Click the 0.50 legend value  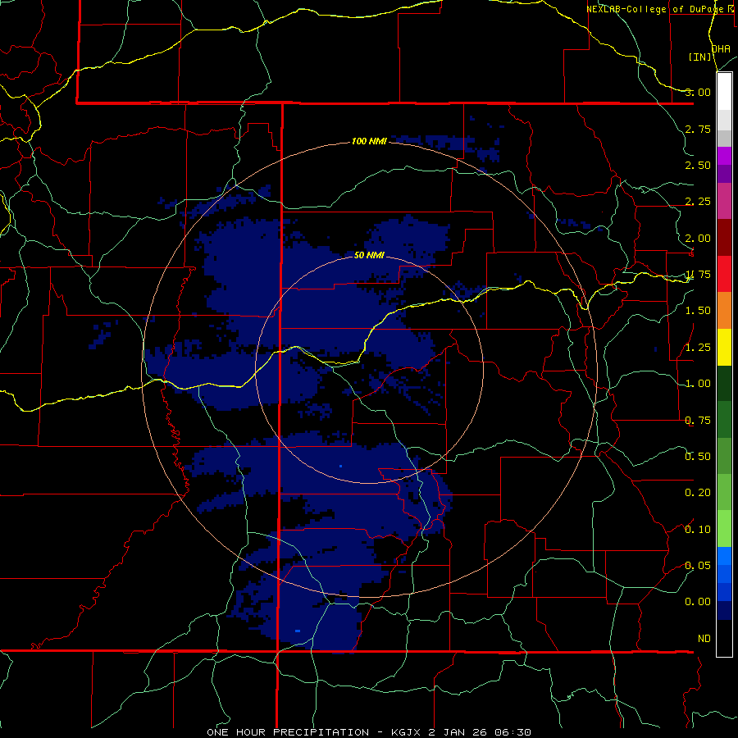pyautogui.click(x=698, y=457)
